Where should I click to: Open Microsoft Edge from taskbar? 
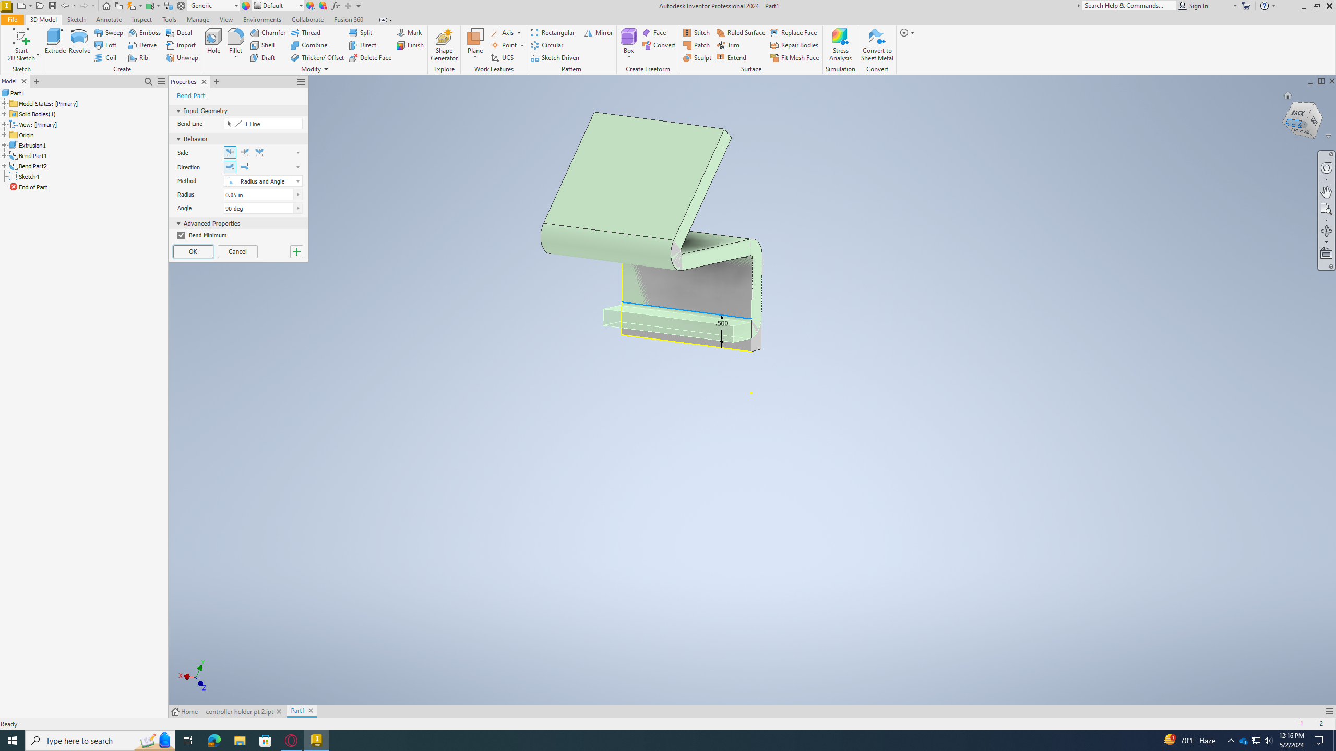click(x=214, y=740)
